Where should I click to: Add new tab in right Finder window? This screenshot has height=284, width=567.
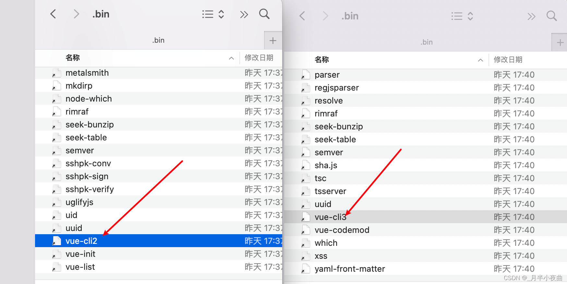click(560, 42)
